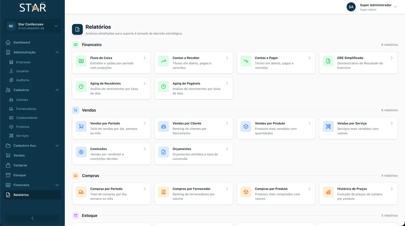Open Estoque in the sidebar
Screen dimensions: 405x226
click(20, 175)
